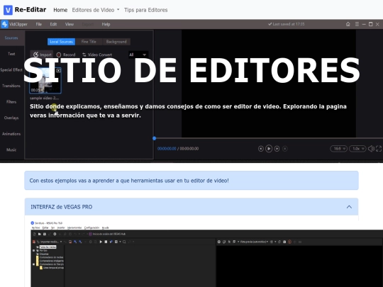
Task: Open the 16:9 aspect ratio dropdown
Action: tap(338, 149)
